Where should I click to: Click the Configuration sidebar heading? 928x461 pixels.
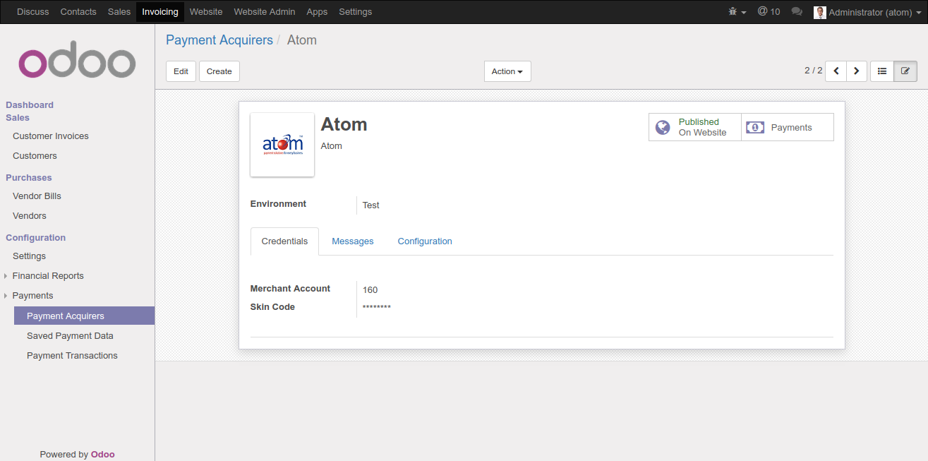[36, 238]
